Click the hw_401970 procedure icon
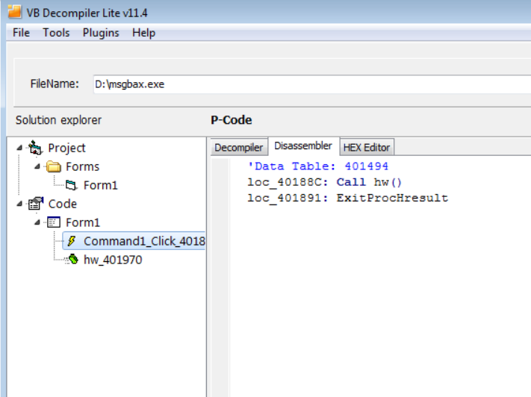This screenshot has height=397, width=531. coord(72,260)
